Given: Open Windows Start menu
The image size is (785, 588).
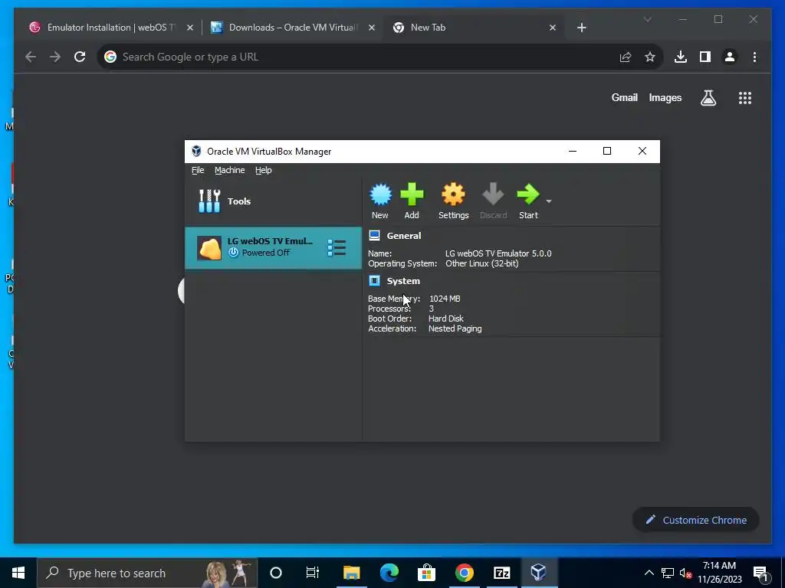Looking at the screenshot, I should click(18, 573).
